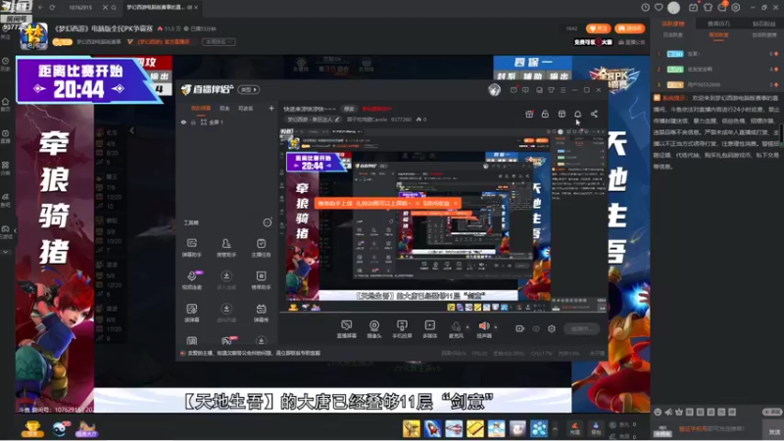The width and height of the screenshot is (784, 441).
Task: Open the 房管助手 tool
Action: point(226,248)
